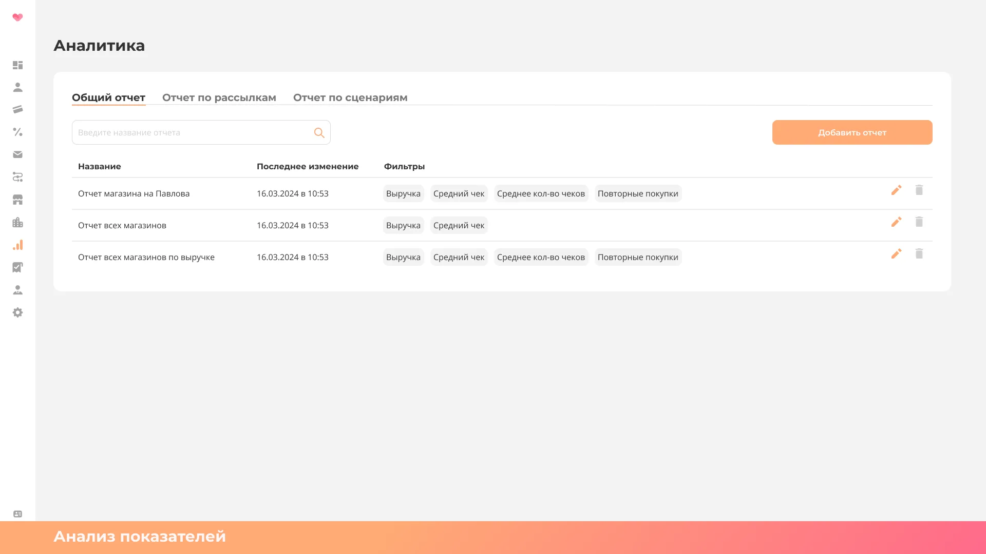Focus the report name search field
986x554 pixels.
(x=193, y=132)
